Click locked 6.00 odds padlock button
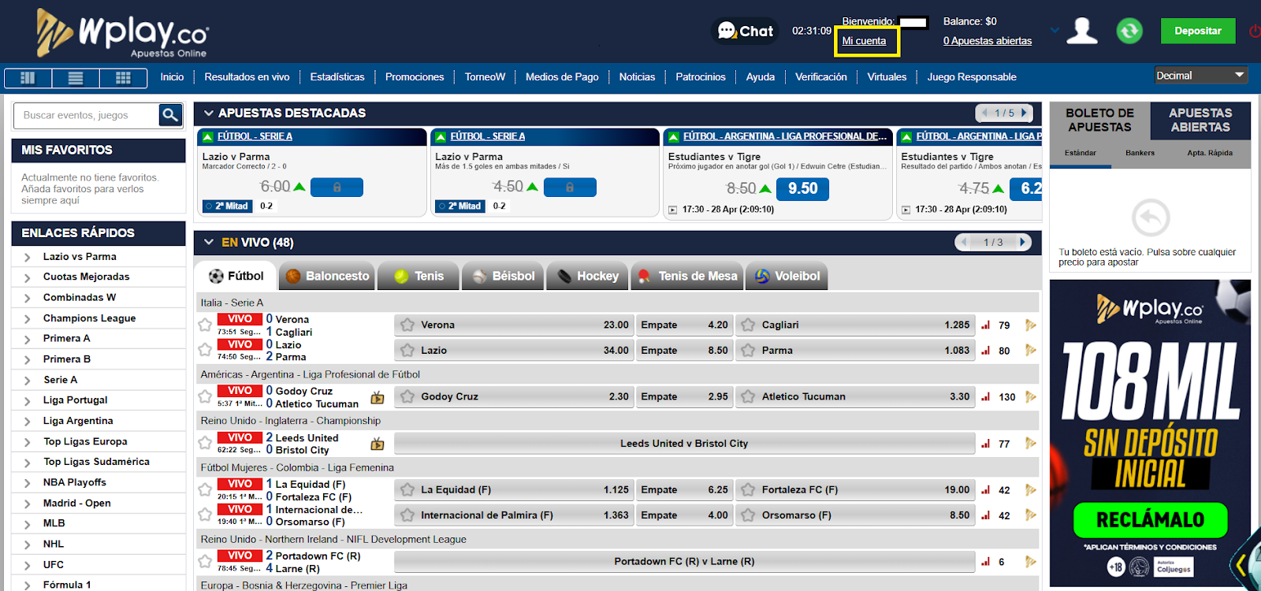Viewport: 1261px width, 591px height. (x=337, y=188)
